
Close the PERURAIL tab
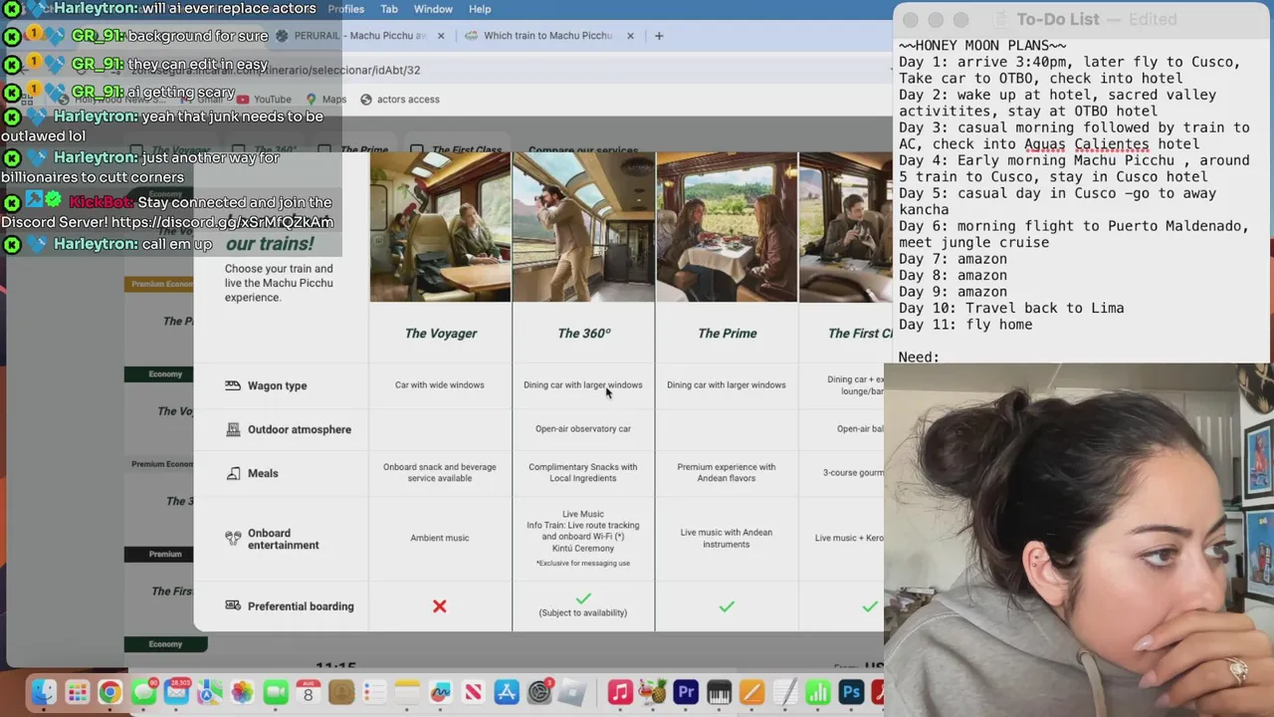coord(441,36)
